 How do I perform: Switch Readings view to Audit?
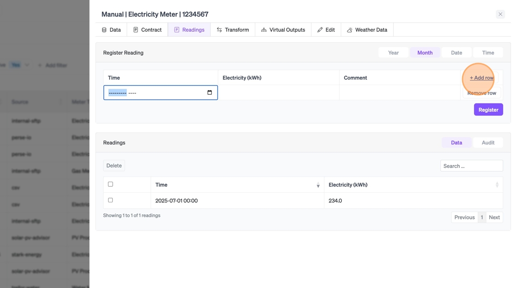coord(488,143)
